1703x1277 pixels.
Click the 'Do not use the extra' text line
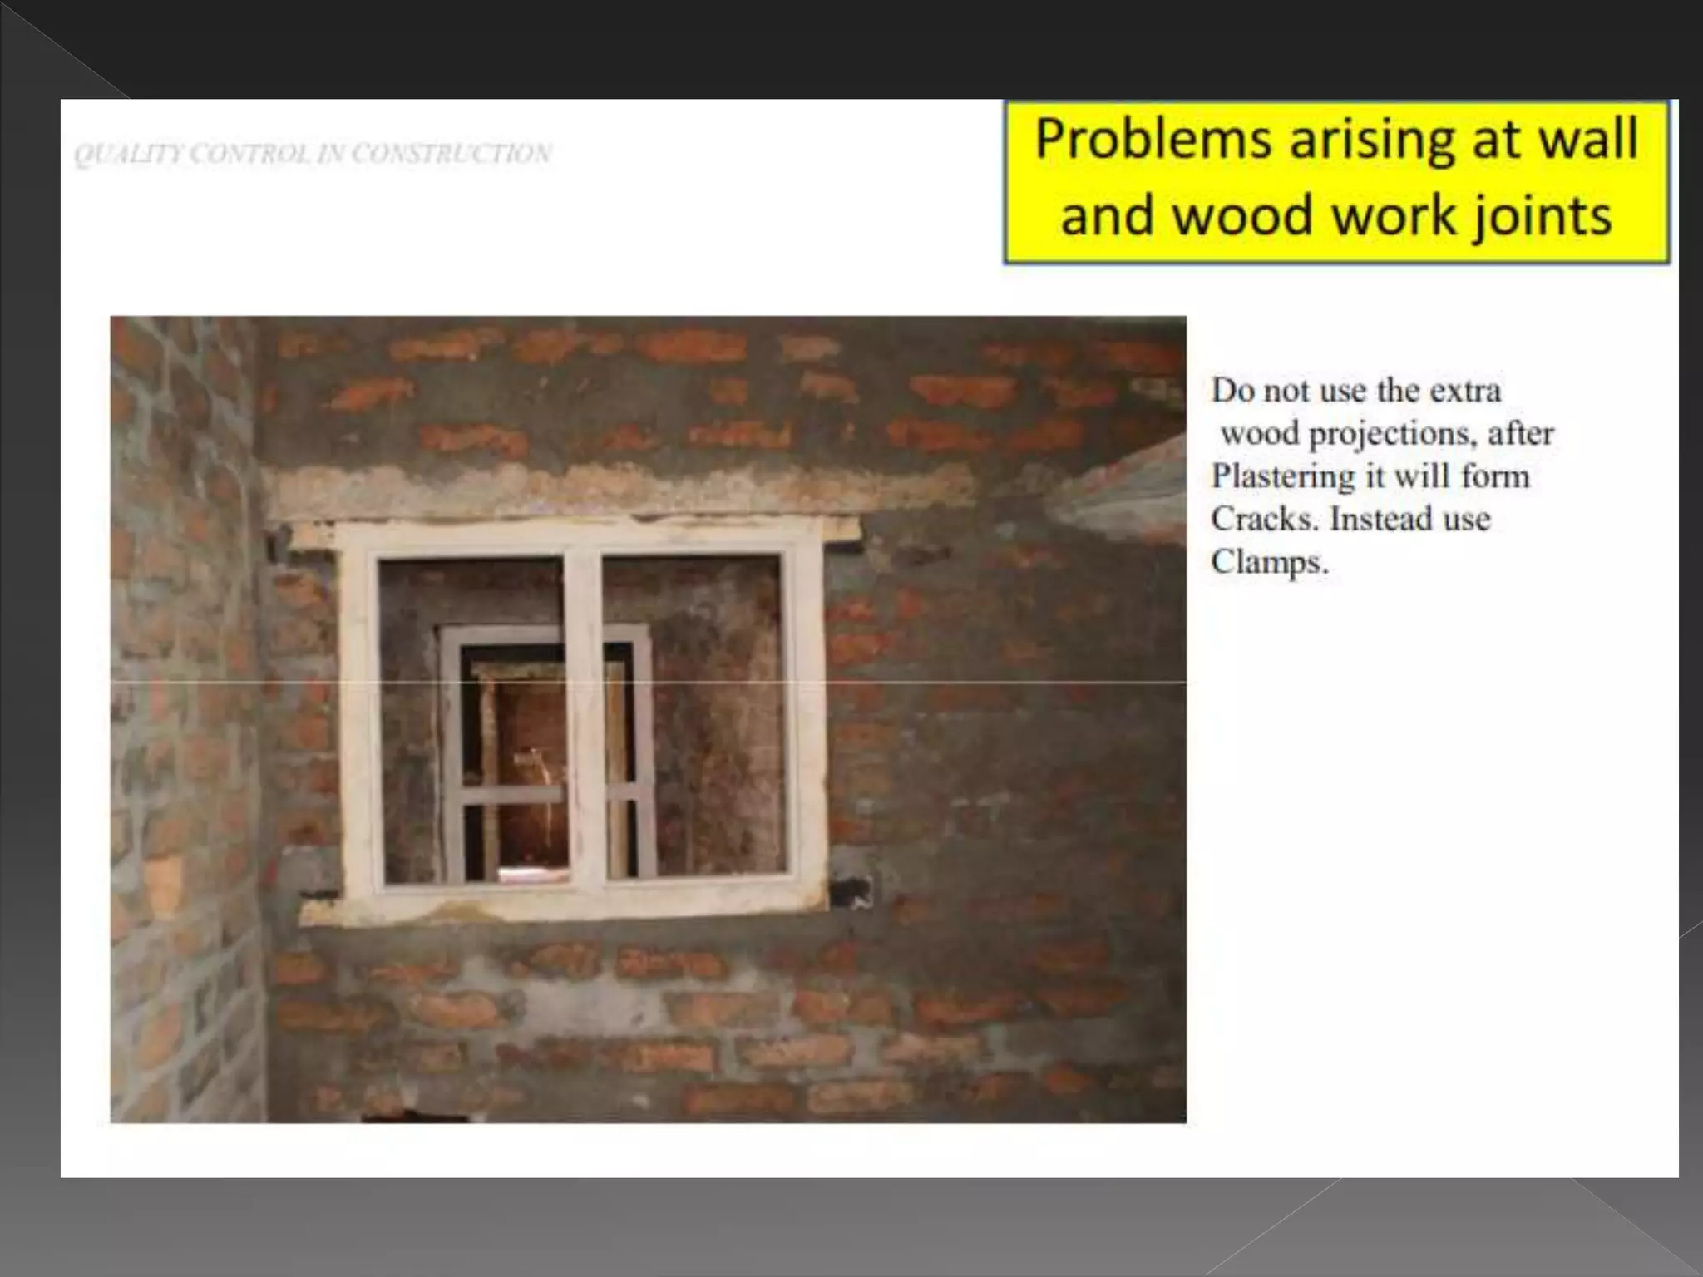click(1355, 391)
